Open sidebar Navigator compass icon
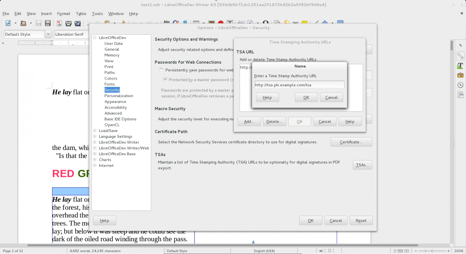Screen dimensions: 466x254 [460, 85]
